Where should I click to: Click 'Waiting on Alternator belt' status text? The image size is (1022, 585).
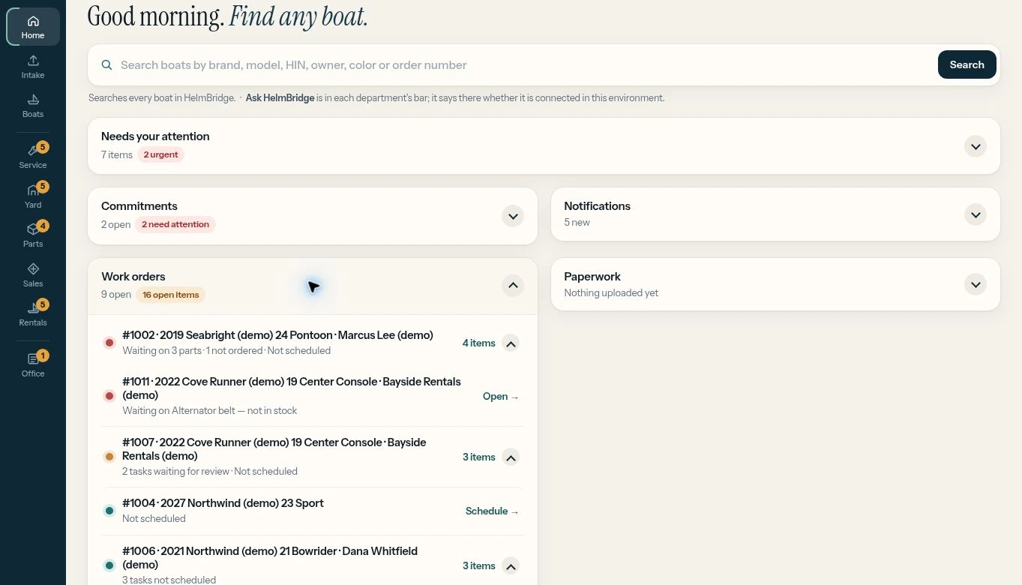(x=209, y=410)
